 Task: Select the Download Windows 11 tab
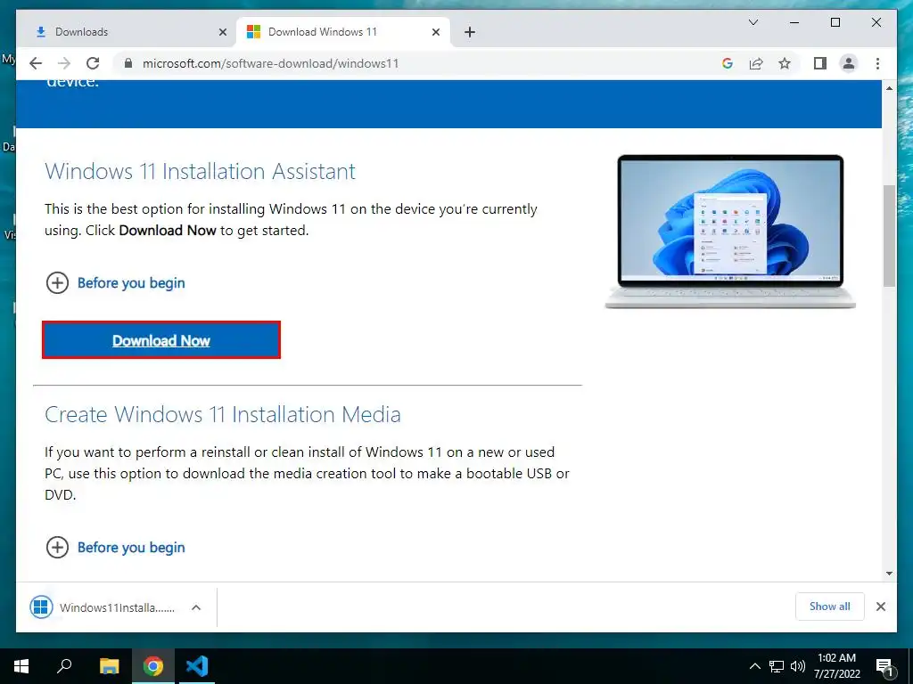click(x=343, y=32)
